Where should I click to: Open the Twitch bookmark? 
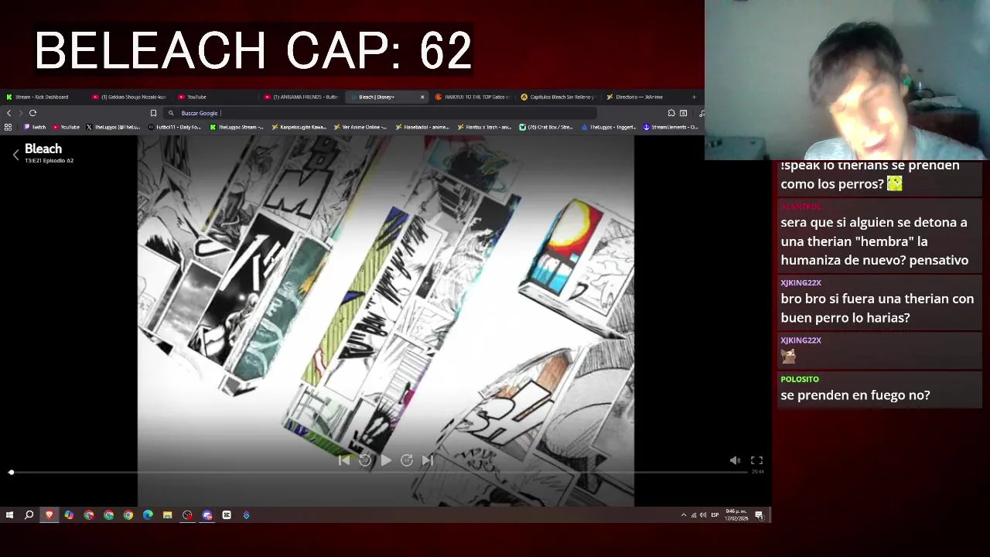tap(35, 127)
